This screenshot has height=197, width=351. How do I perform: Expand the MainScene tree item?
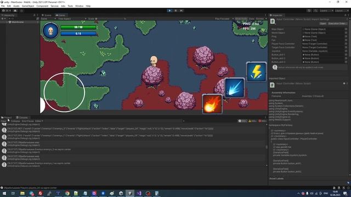pos(7,22)
